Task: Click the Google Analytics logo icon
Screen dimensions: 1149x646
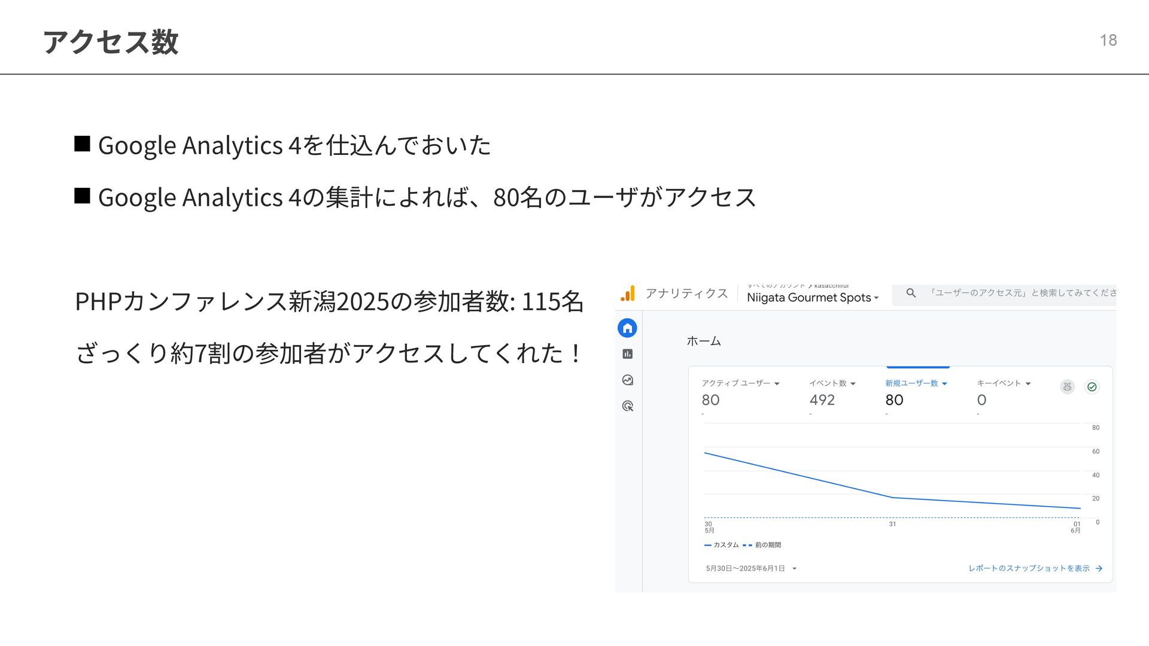Action: pos(627,294)
